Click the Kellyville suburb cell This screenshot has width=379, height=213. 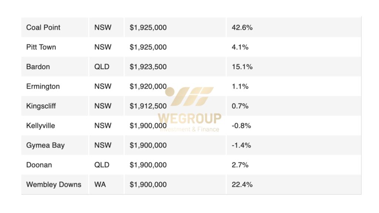pyautogui.click(x=41, y=126)
